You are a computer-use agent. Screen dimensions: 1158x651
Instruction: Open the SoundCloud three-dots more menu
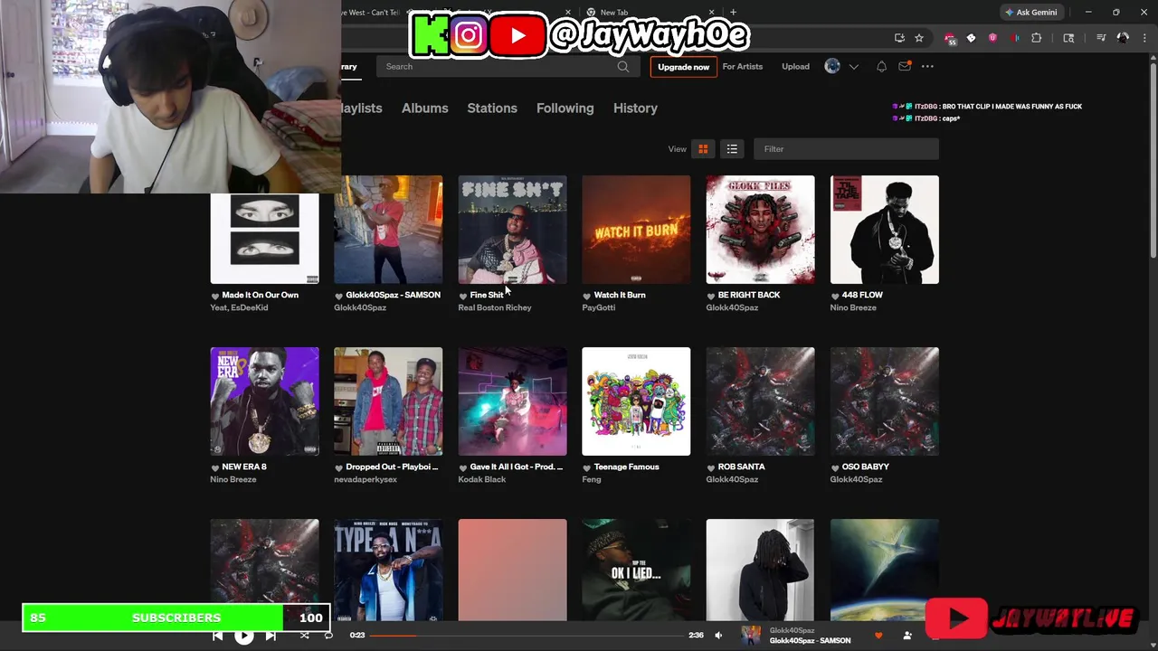[927, 66]
